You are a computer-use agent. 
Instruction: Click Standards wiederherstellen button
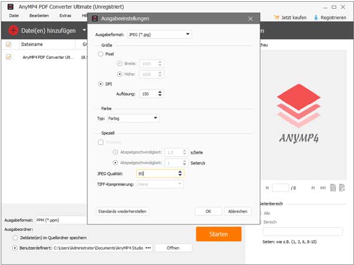coord(122,211)
